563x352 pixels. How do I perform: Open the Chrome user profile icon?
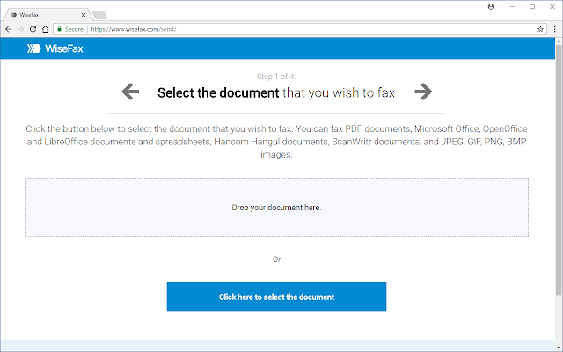click(490, 6)
